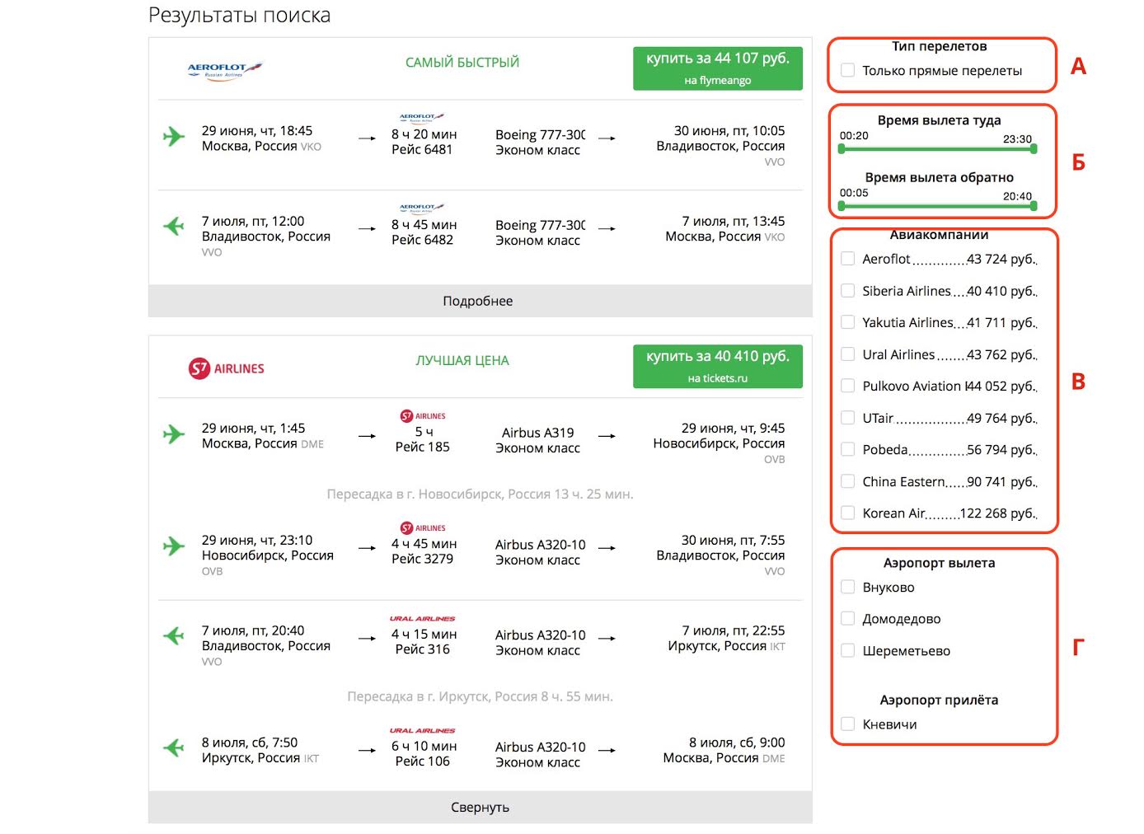
Task: Click plane icon beside 29 июня 23:10 Novosibirsk departure
Action: click(x=173, y=546)
